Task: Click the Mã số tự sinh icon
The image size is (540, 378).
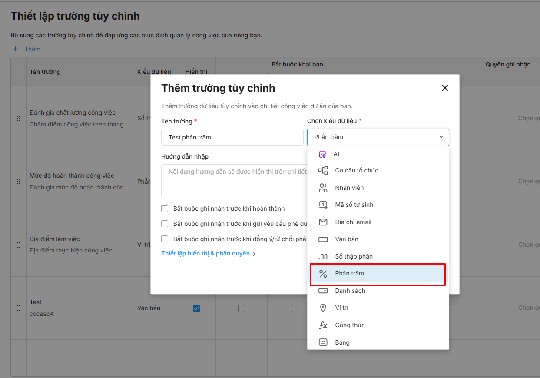Action: click(x=323, y=205)
